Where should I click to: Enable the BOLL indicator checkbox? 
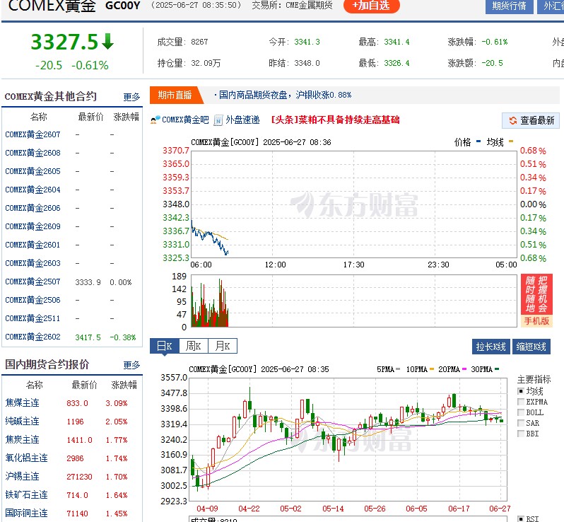click(520, 412)
